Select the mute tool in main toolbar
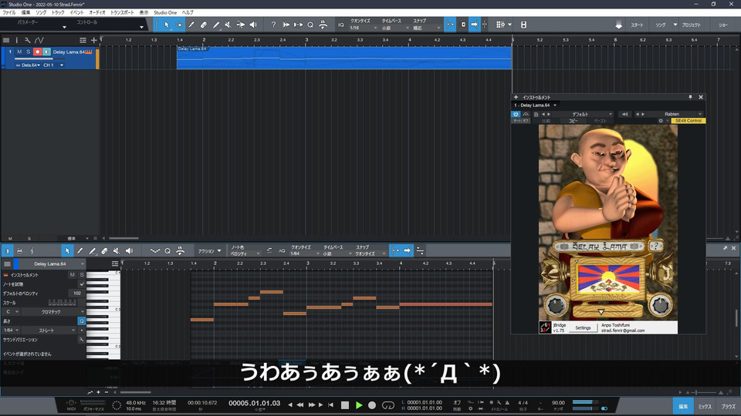Screen dimensions: 741x416 point(228,25)
